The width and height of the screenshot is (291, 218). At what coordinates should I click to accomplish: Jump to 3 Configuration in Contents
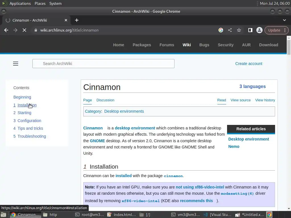tap(27, 121)
